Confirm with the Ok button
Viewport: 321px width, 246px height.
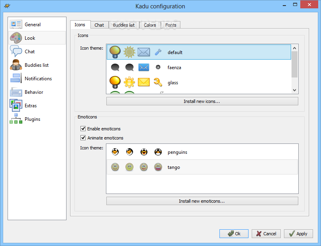pyautogui.click(x=234, y=234)
